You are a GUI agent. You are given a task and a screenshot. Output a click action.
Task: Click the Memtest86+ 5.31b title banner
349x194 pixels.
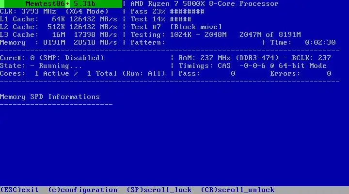pos(61,4)
